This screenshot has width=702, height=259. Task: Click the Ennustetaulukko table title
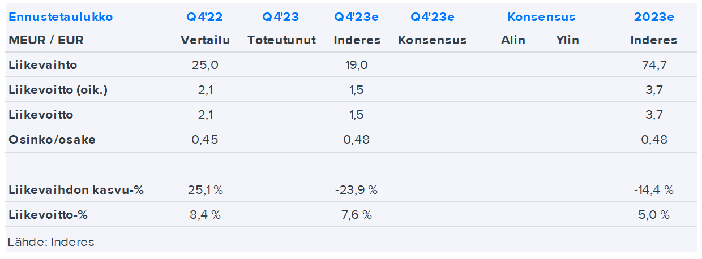(x=61, y=16)
